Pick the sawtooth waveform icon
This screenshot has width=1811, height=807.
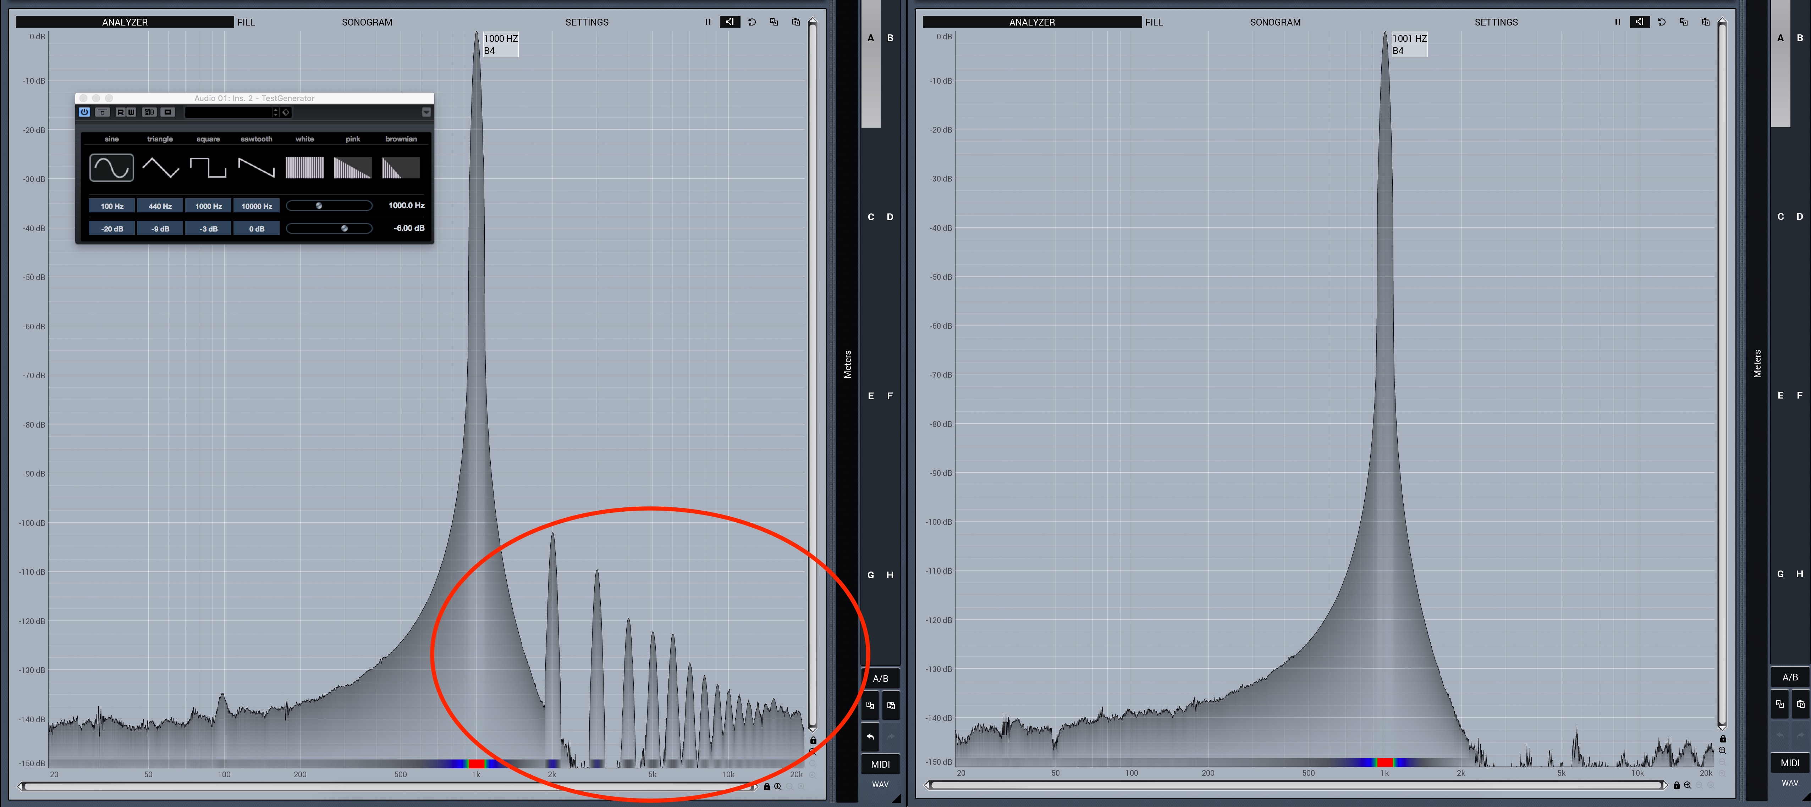point(256,168)
